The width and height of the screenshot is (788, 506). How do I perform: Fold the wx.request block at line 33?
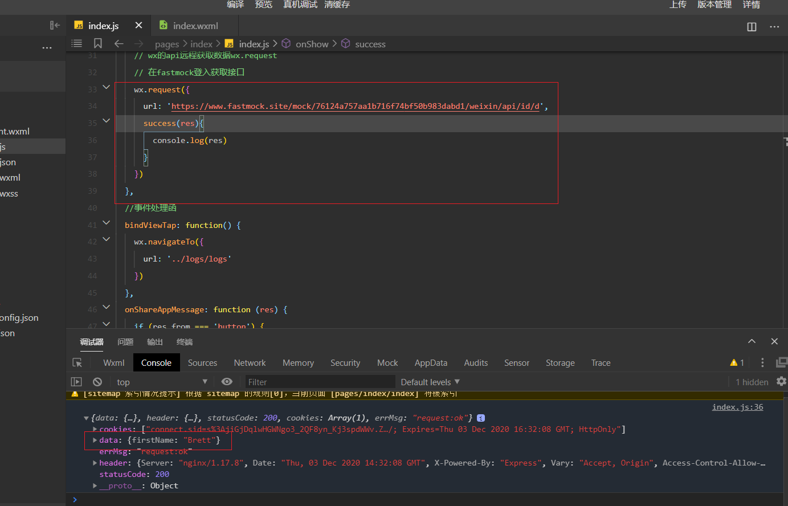click(106, 87)
